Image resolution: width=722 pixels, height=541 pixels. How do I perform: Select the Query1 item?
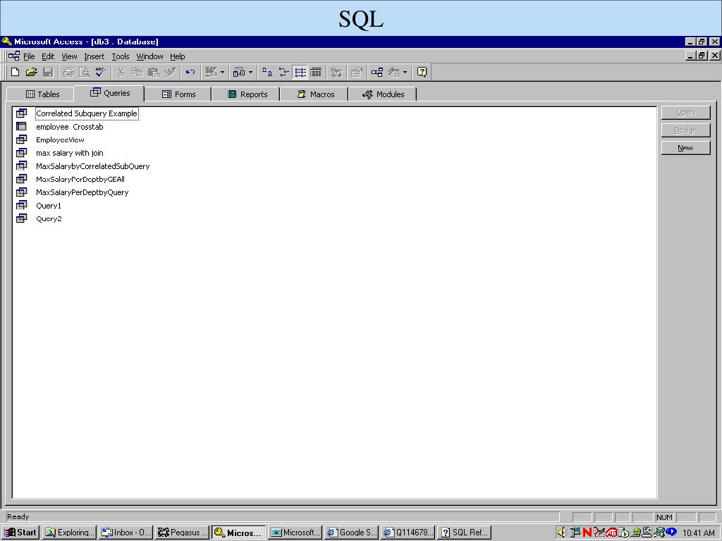(x=49, y=206)
